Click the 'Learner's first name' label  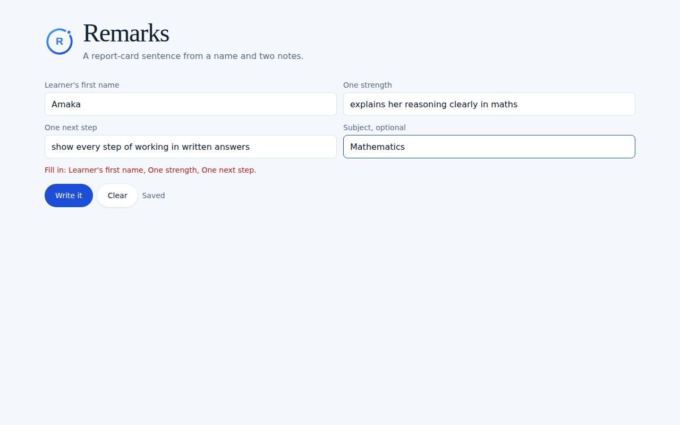tap(82, 85)
